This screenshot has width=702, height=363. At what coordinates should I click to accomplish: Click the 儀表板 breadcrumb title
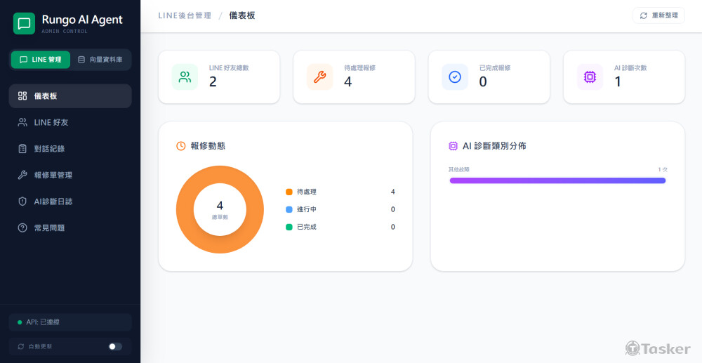[x=242, y=15]
